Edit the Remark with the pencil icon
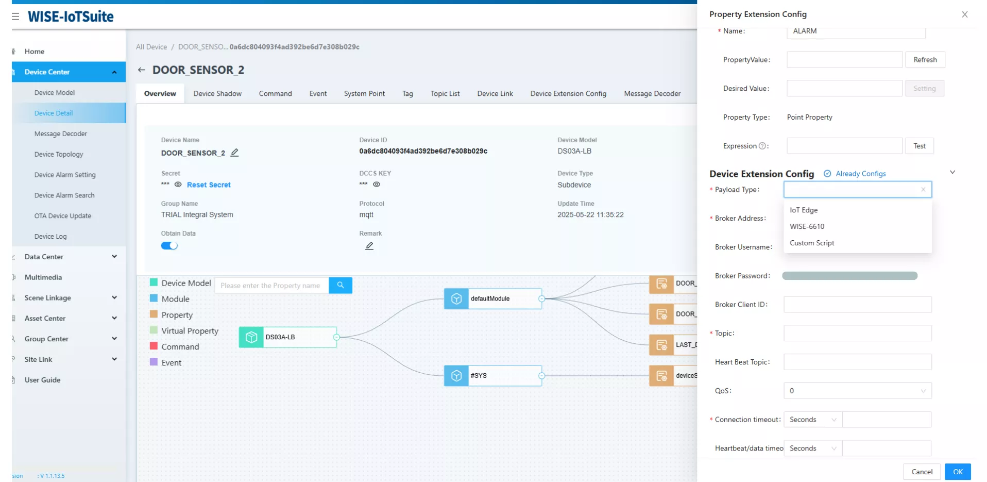This screenshot has height=482, width=987. point(369,246)
